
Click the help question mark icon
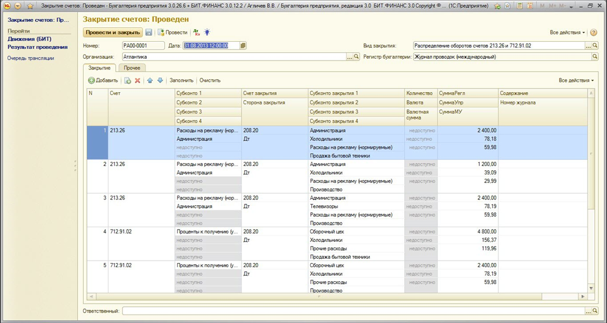pos(594,32)
